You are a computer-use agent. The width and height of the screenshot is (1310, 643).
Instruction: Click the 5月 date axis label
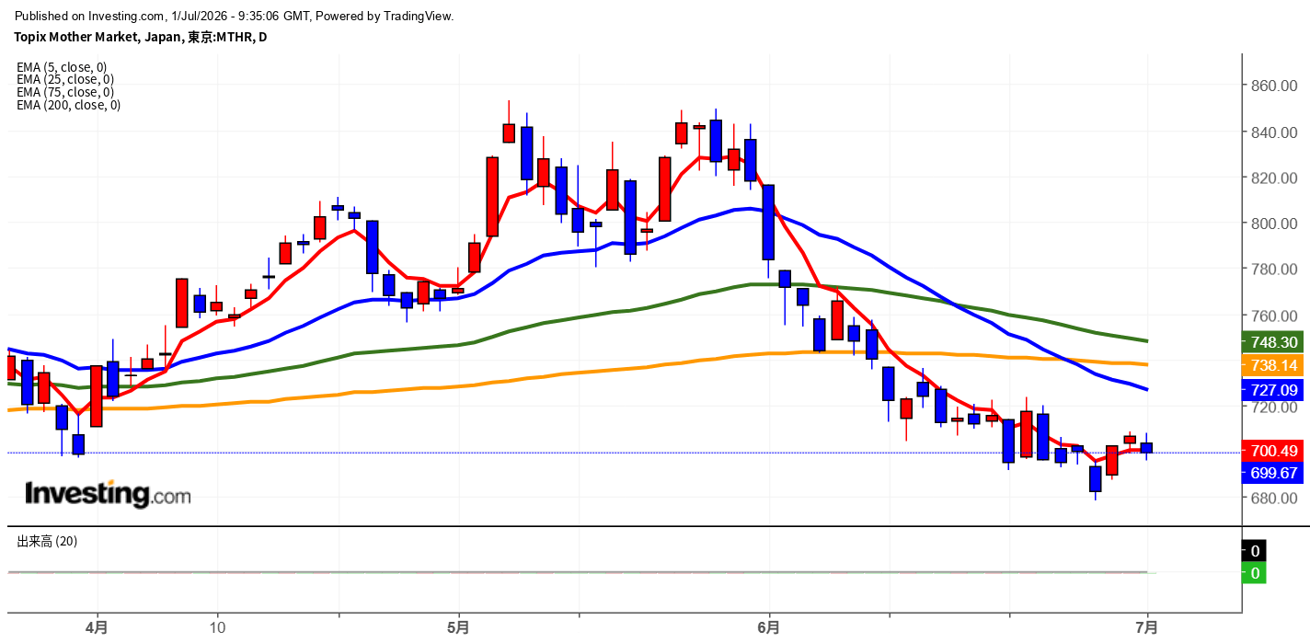(457, 628)
